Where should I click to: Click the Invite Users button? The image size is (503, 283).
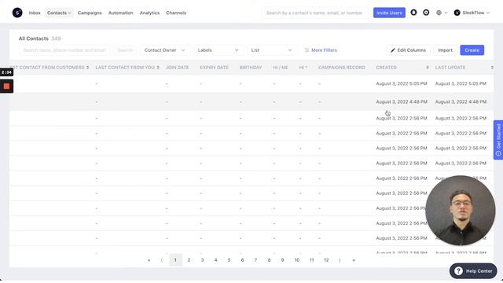pyautogui.click(x=389, y=13)
